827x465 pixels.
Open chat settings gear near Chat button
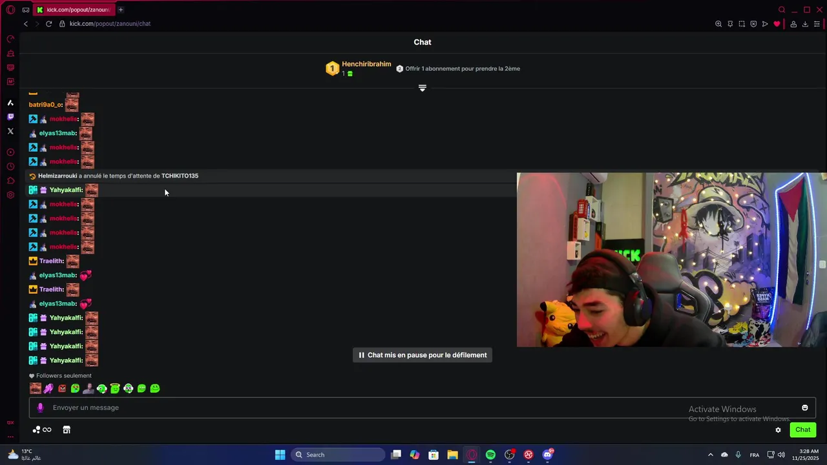coord(778,430)
